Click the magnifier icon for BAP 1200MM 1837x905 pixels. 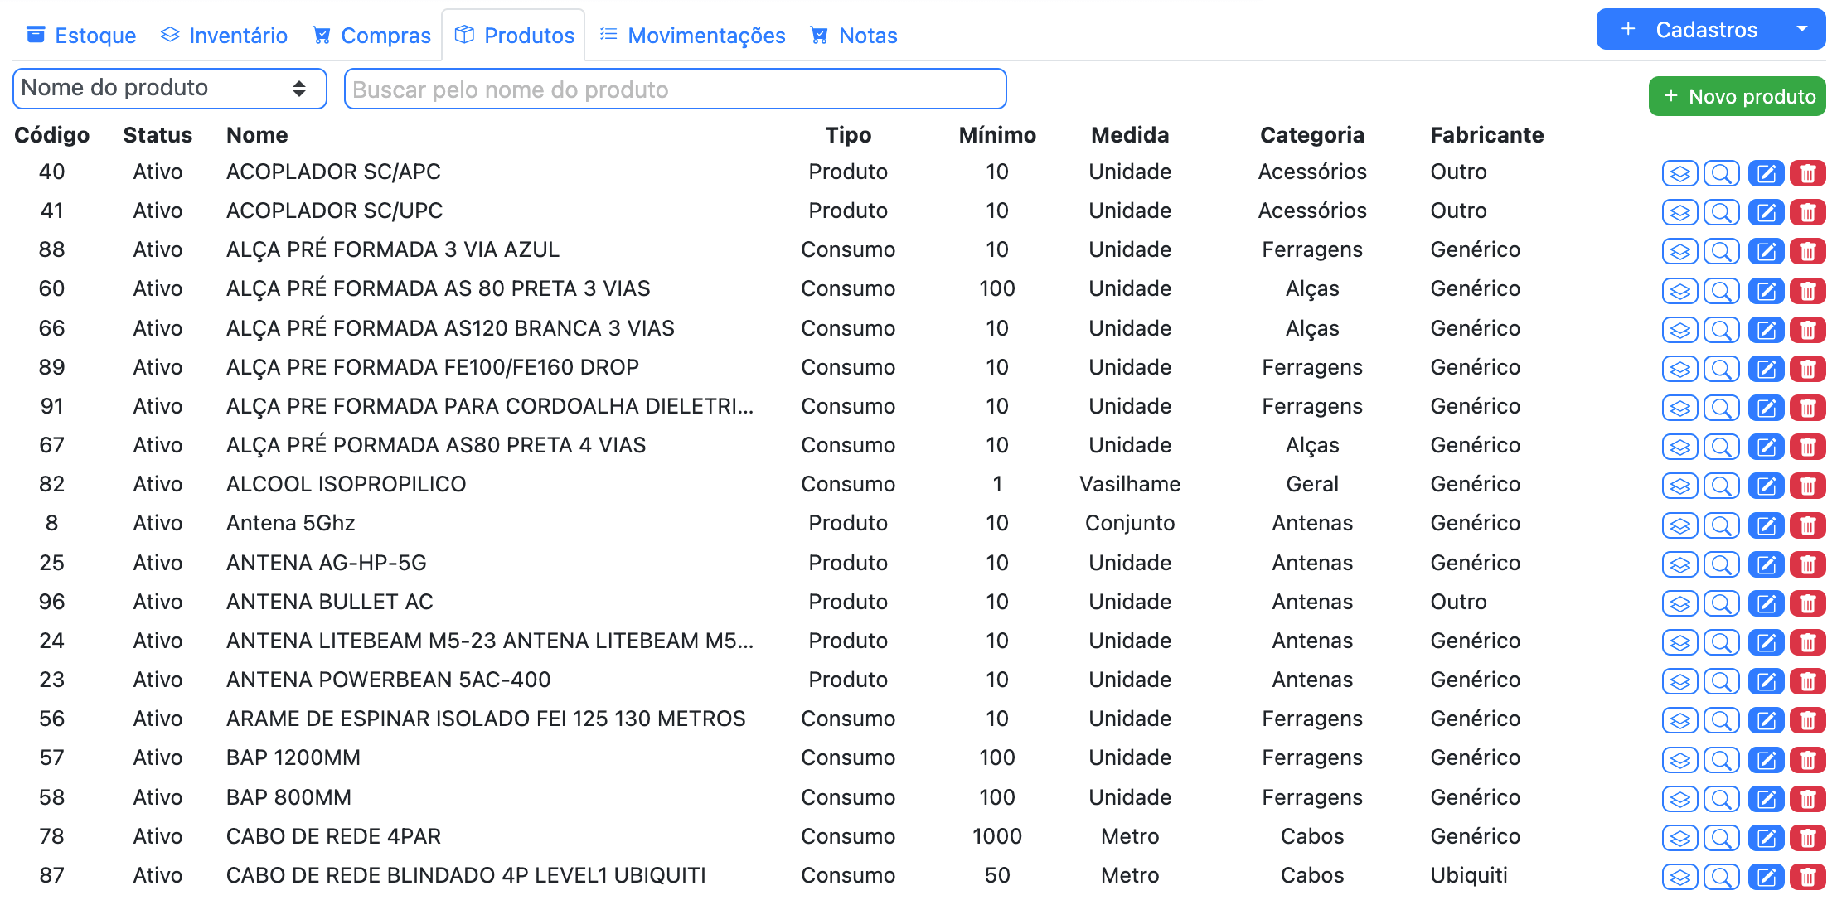[x=1722, y=759]
